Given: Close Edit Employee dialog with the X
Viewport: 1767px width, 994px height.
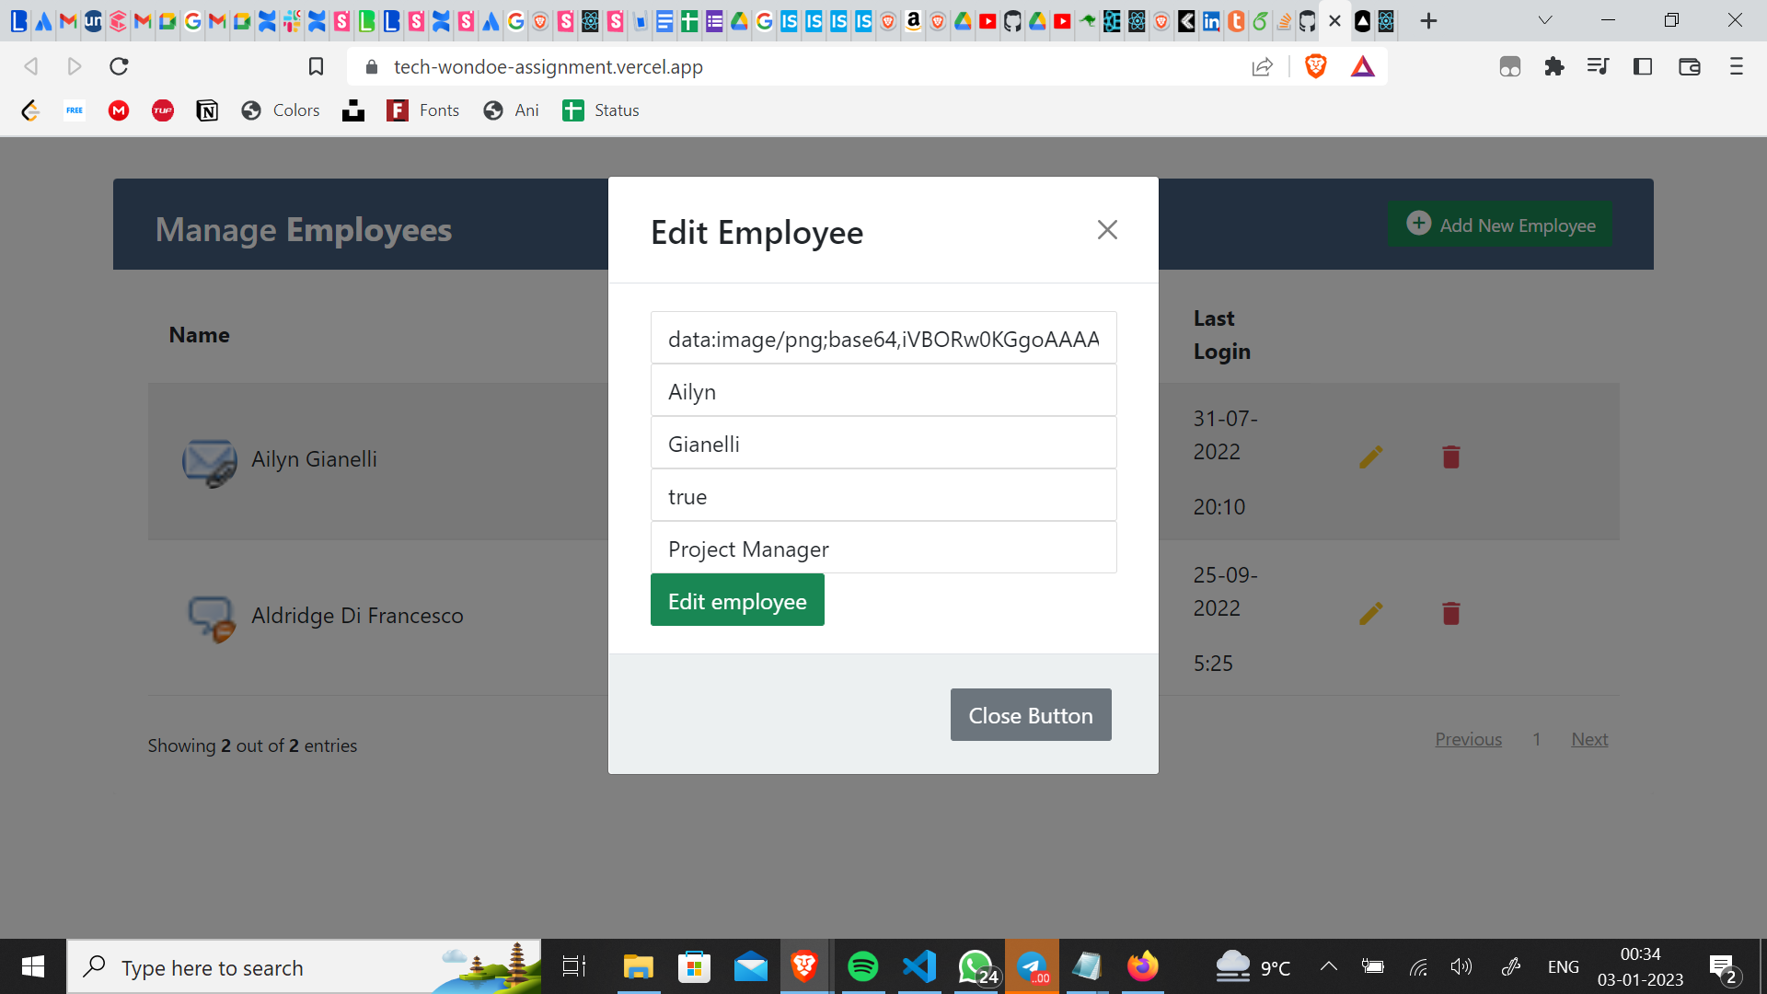Looking at the screenshot, I should click(1107, 229).
